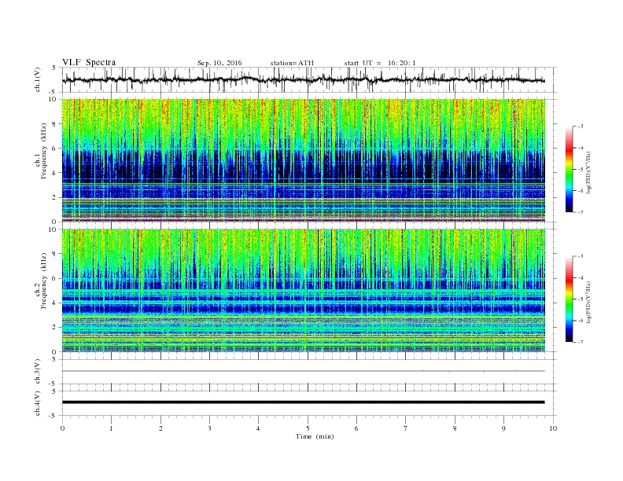Click the "ch.1(V)" waveform axis label
This screenshot has width=623, height=481.
coord(38,79)
